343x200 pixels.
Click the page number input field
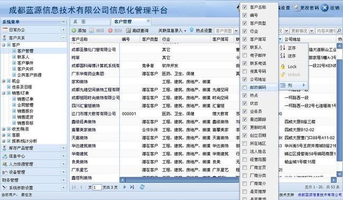click(x=97, y=187)
